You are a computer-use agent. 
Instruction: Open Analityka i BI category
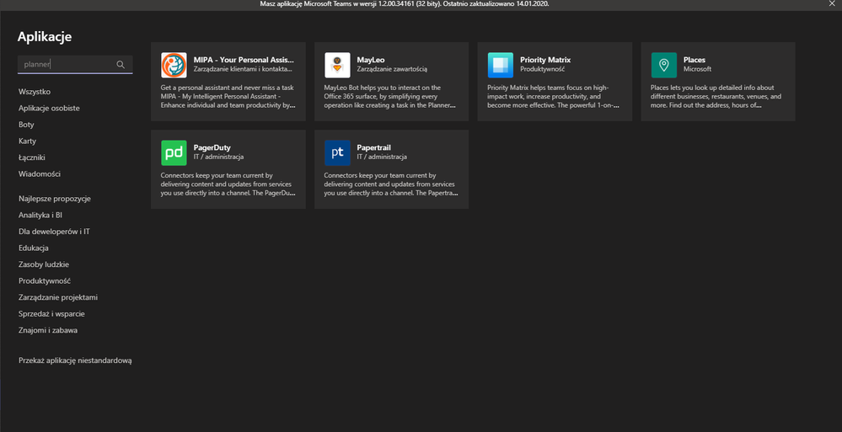point(40,216)
